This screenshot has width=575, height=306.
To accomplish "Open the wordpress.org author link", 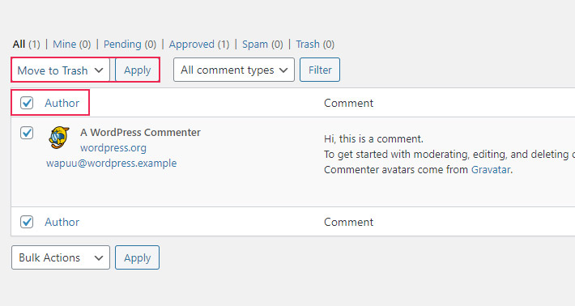I will 113,147.
